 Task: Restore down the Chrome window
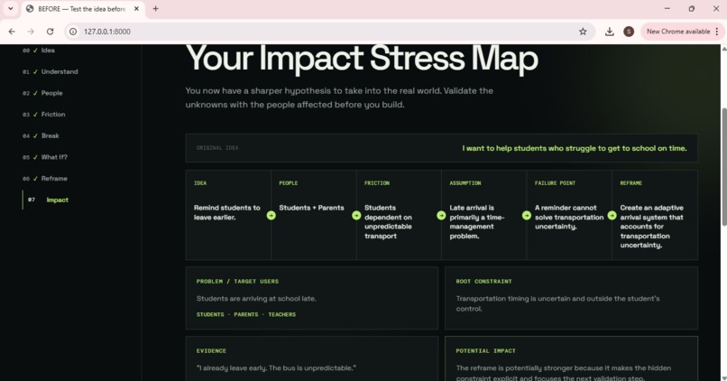[691, 8]
